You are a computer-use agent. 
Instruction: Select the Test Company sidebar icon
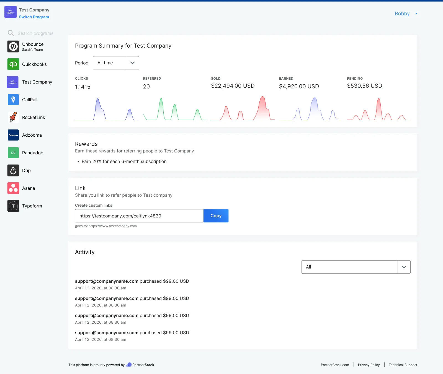coord(12,82)
